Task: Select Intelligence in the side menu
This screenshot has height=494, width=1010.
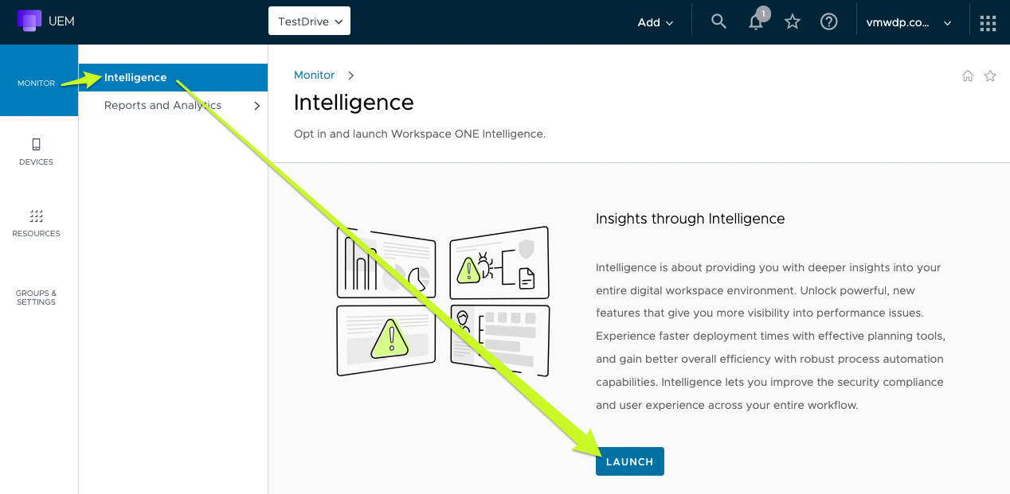Action: [135, 77]
